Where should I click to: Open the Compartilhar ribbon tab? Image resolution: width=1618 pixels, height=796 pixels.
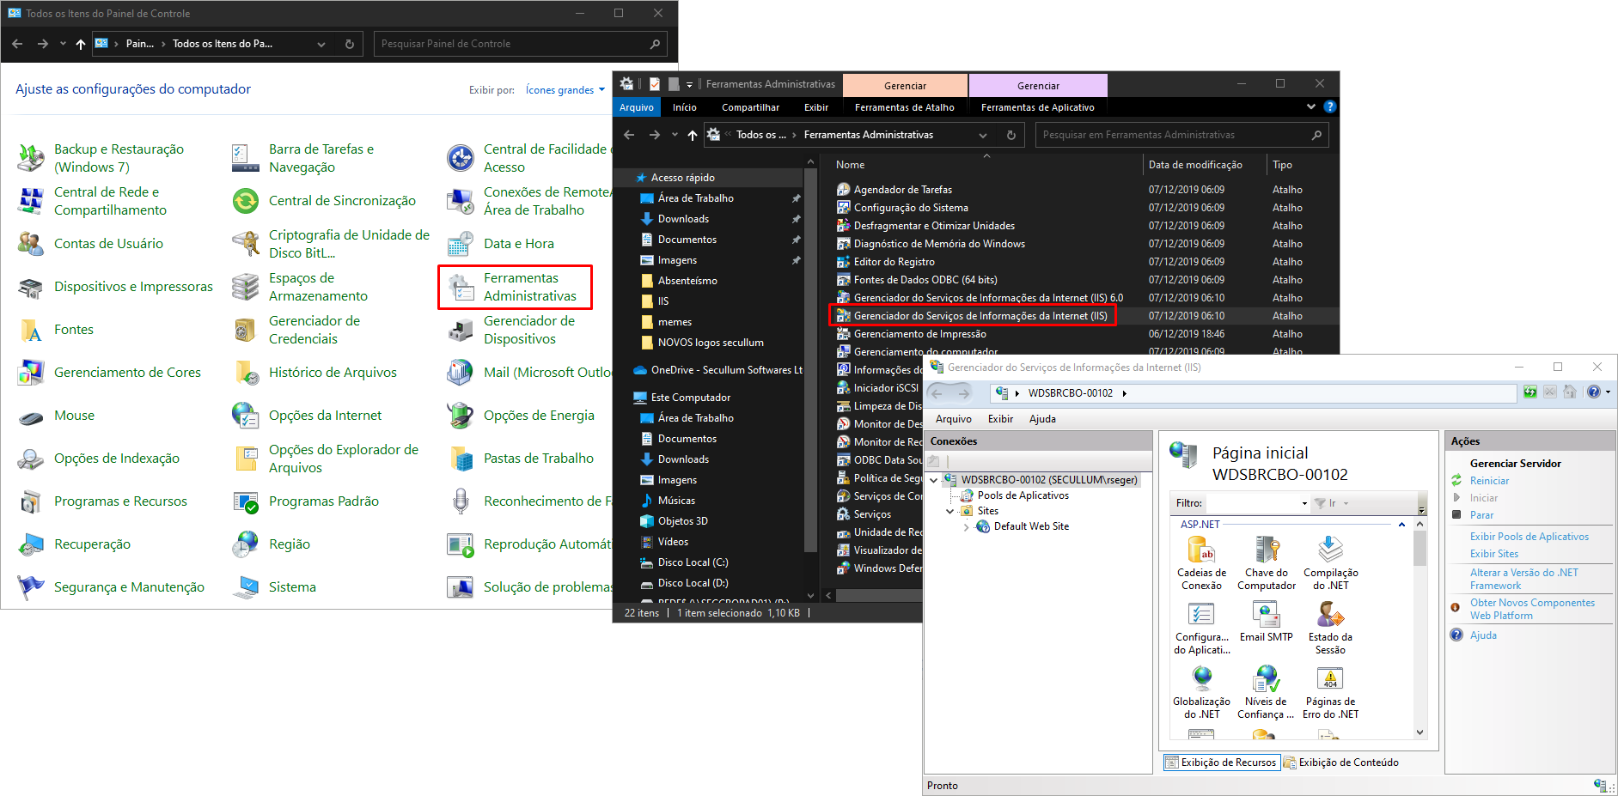click(750, 107)
